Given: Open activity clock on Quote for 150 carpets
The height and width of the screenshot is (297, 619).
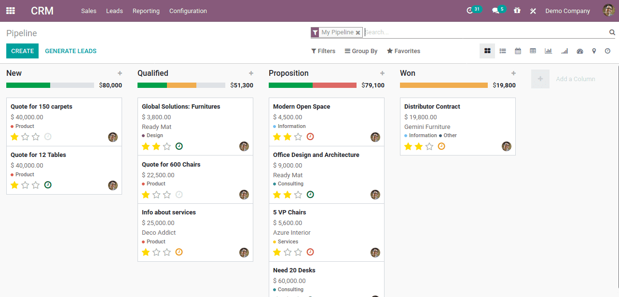Looking at the screenshot, I should tap(48, 137).
